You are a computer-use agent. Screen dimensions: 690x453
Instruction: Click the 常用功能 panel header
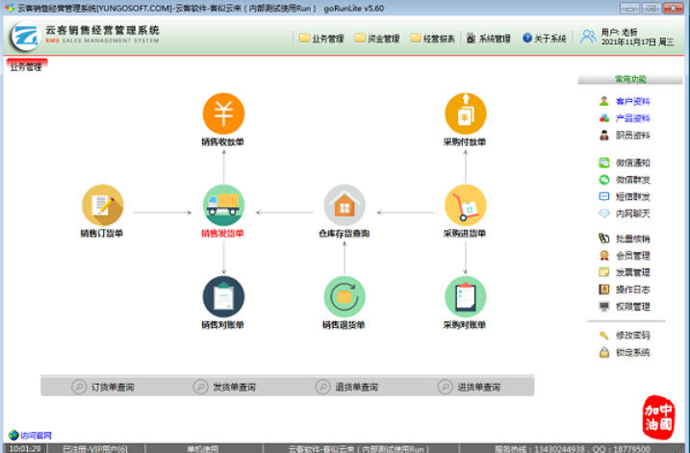coord(630,79)
